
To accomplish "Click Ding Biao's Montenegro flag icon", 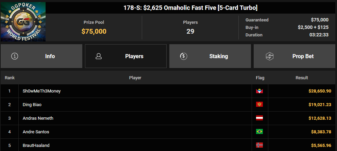I will tap(259, 105).
